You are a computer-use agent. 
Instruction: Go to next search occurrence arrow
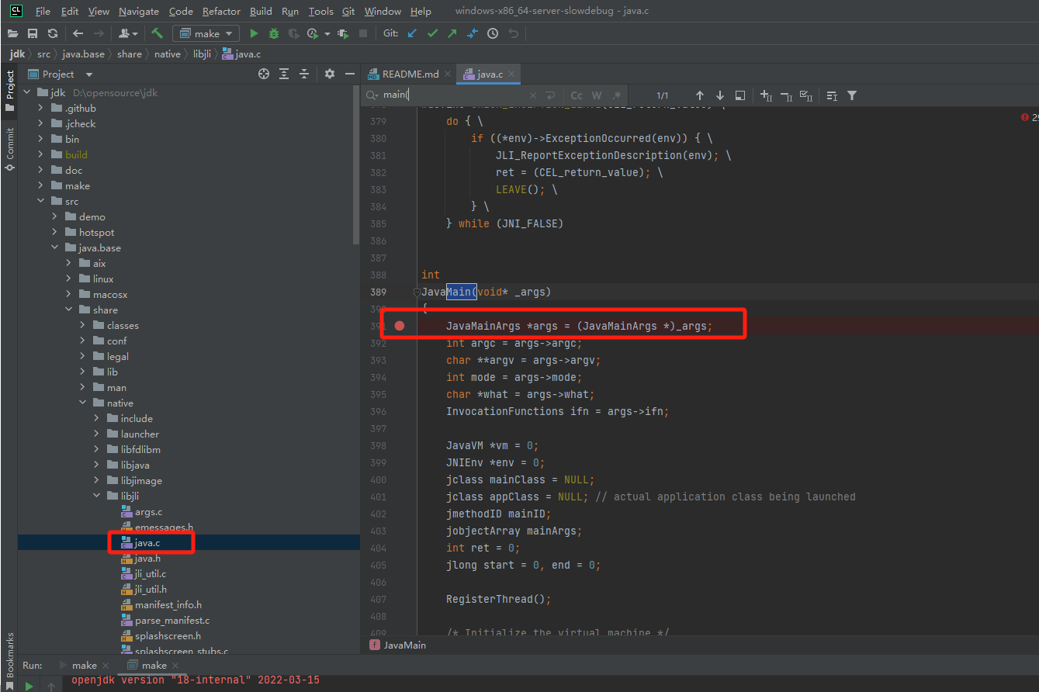tap(720, 95)
